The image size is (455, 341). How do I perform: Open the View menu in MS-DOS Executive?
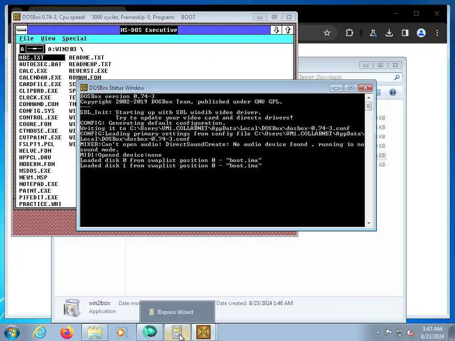coord(48,39)
